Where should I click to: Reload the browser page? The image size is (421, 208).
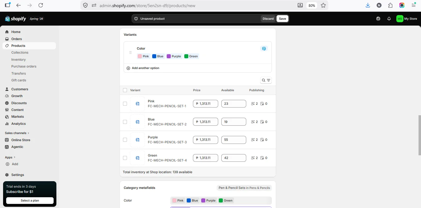(x=41, y=5)
